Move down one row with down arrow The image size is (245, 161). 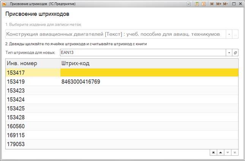point(228,152)
